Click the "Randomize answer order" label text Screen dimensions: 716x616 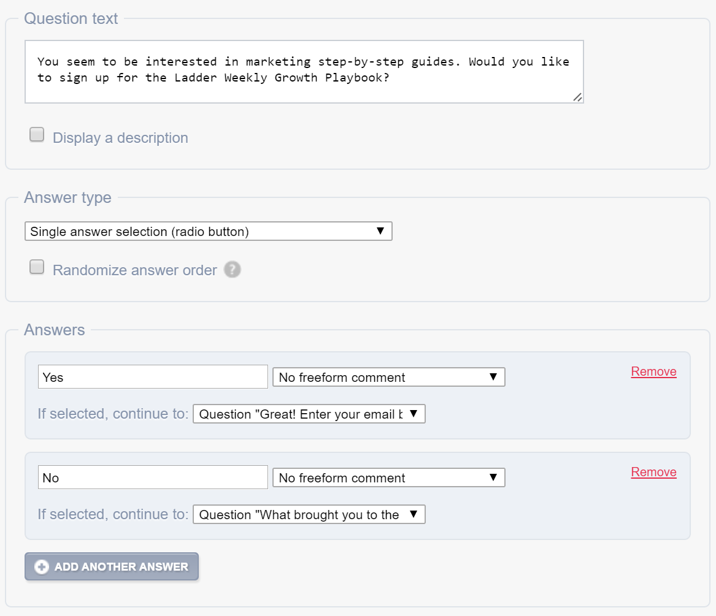[x=134, y=270]
